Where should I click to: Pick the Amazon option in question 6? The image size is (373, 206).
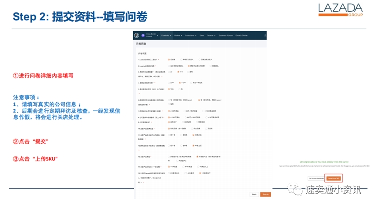199,100
